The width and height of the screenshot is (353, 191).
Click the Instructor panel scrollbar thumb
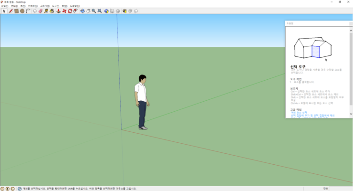[351, 69]
